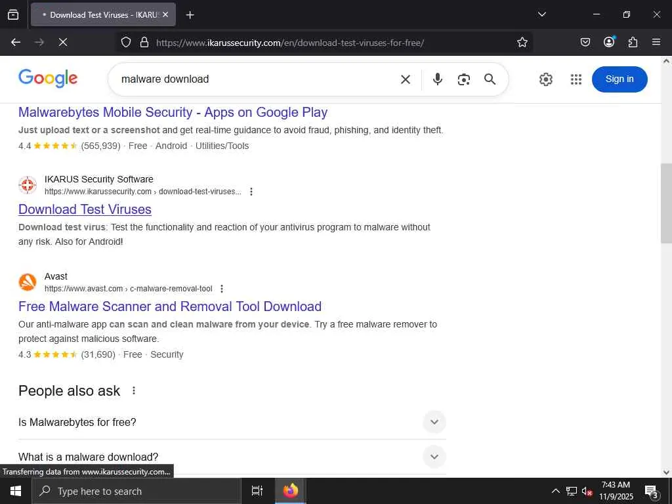Open the list all tabs dropdown

point(541,14)
